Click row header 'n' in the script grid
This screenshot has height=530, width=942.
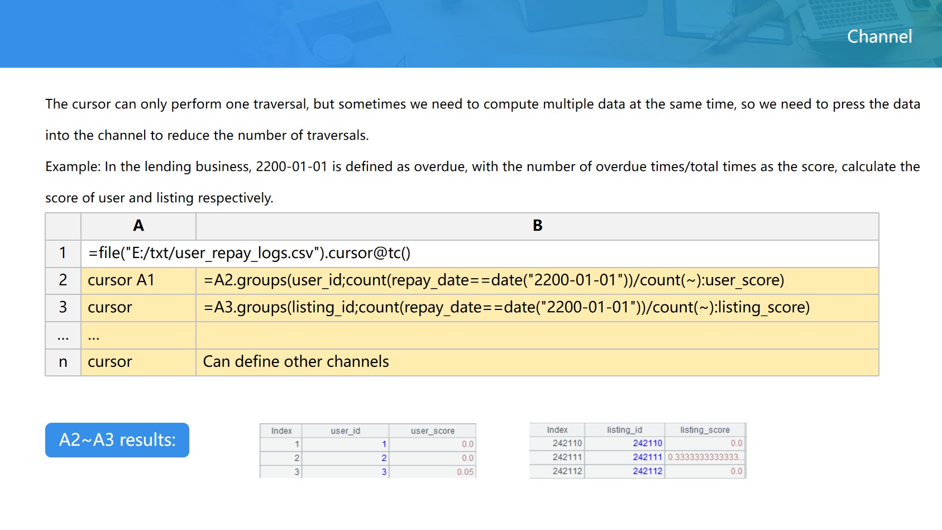click(63, 362)
